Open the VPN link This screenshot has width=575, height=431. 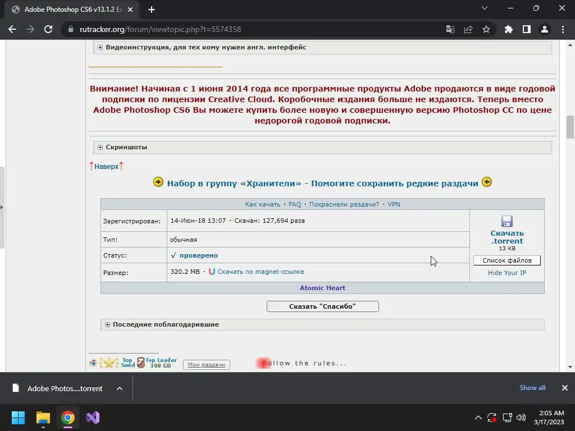[x=394, y=204]
